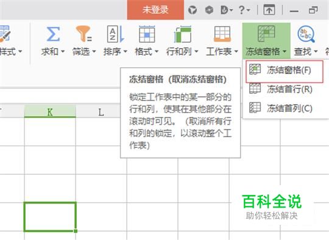Click the Rows and Columns (行和列) icon

coord(183,34)
